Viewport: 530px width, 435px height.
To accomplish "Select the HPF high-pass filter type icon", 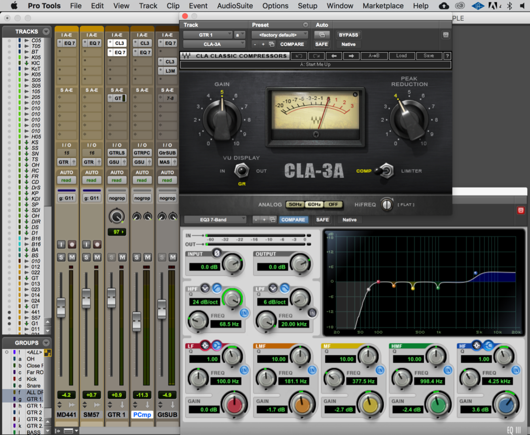I will tap(216, 288).
